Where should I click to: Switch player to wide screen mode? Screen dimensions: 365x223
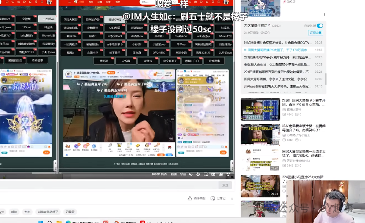click(x=213, y=174)
